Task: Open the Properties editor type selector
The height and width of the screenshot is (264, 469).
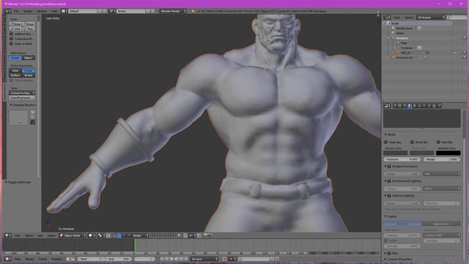Action: 388,106
